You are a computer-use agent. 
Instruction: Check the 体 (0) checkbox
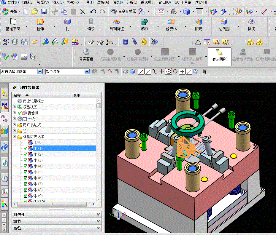pyautogui.click(x=26, y=142)
